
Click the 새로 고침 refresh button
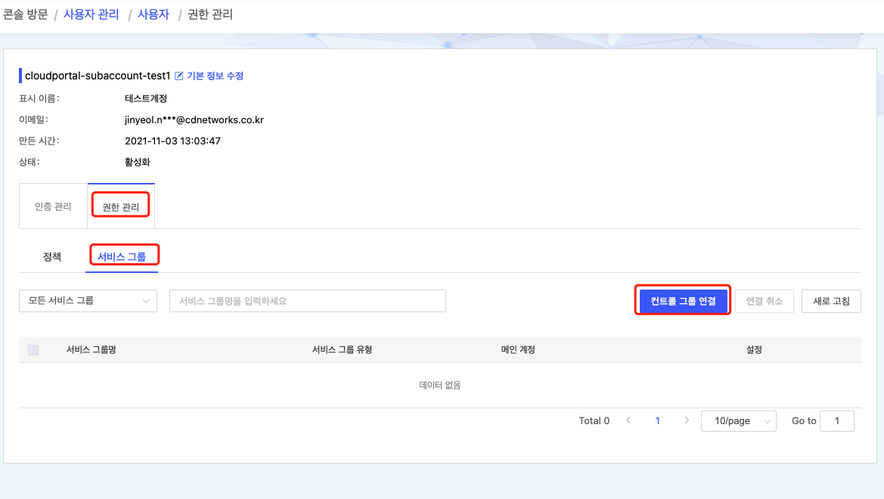831,300
